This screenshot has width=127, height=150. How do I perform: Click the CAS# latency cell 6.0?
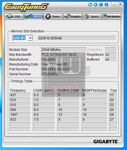(x=44, y=95)
